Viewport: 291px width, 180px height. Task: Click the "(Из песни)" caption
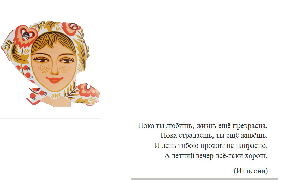point(251,171)
